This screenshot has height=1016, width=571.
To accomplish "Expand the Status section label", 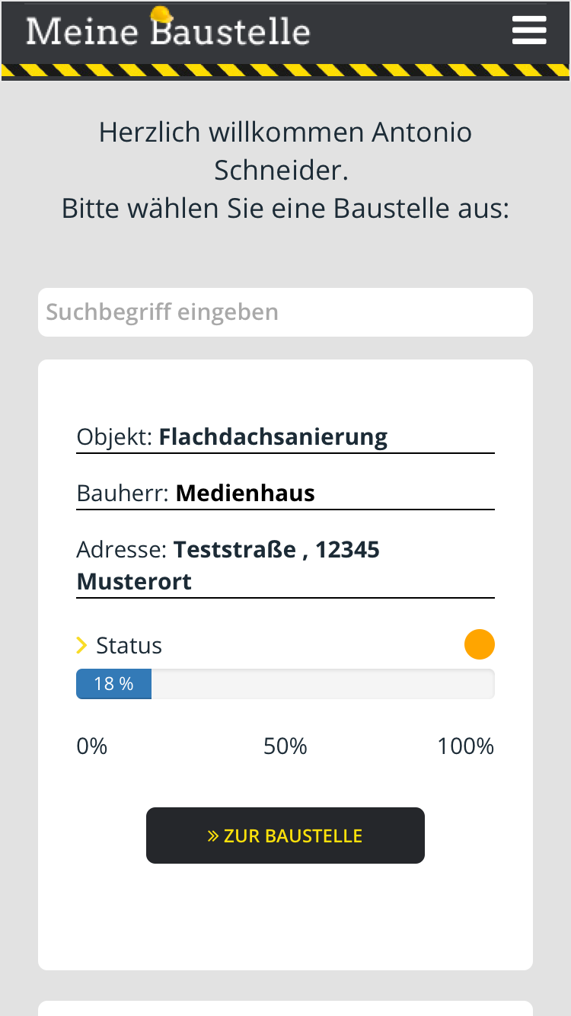I will (129, 645).
